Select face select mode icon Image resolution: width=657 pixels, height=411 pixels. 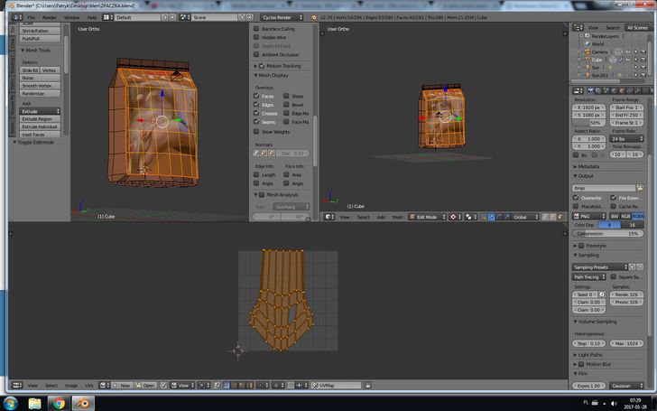coord(560,217)
